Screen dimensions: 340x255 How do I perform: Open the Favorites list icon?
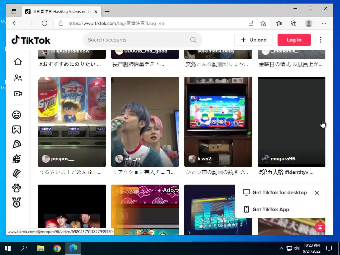[279, 23]
